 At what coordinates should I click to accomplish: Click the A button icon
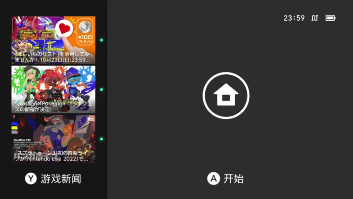(x=214, y=179)
